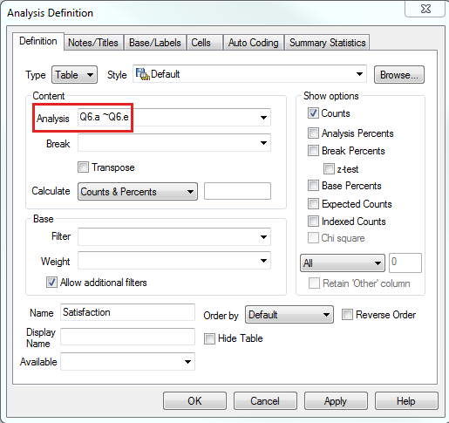The image size is (449, 423).
Task: Click the Analysis text Q6.a ~Q6.e
Action: coord(104,117)
